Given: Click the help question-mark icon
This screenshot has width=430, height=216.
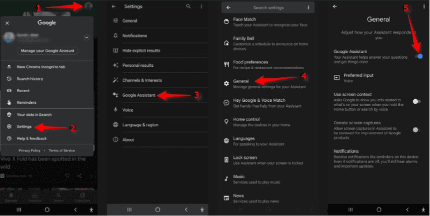Looking at the screenshot, I should pos(9,138).
